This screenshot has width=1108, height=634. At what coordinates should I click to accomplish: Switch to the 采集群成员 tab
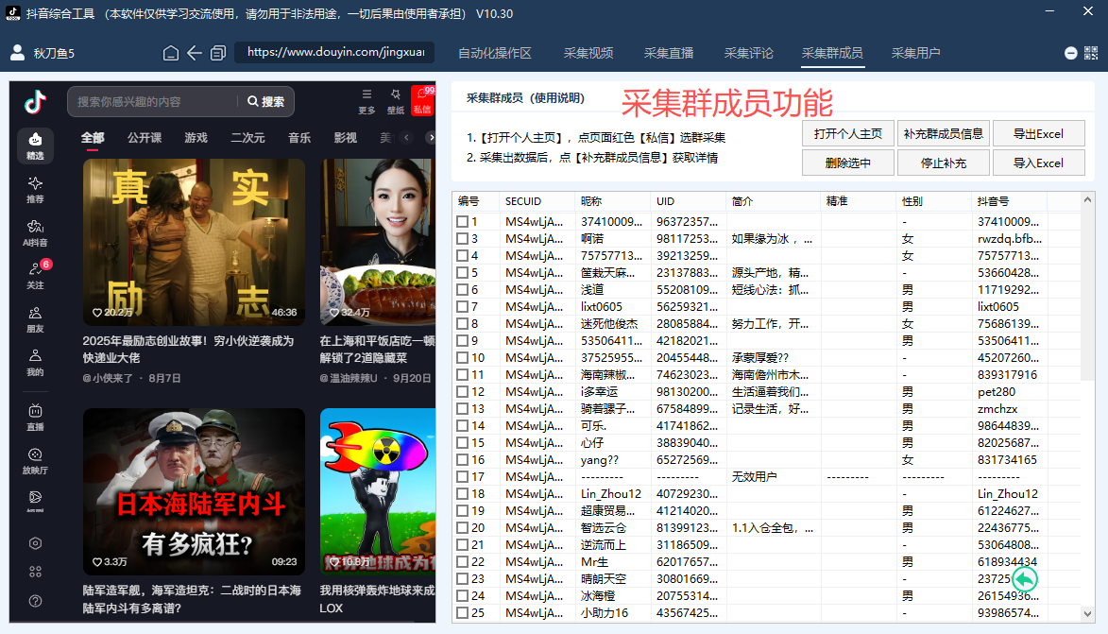click(x=832, y=53)
